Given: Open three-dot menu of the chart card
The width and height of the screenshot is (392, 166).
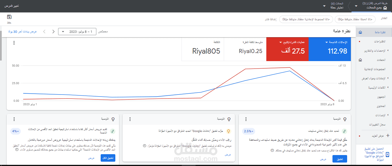Looking at the screenshot, I should click(x=14, y=43).
